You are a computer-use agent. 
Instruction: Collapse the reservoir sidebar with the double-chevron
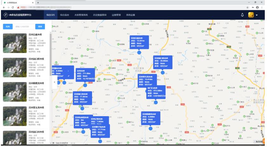click(54, 82)
